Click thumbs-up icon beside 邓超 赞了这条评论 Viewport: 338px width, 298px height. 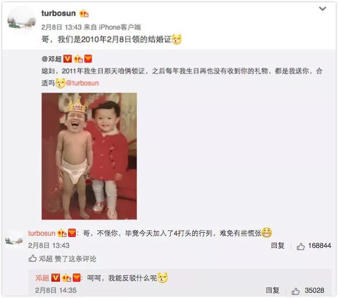pos(33,258)
